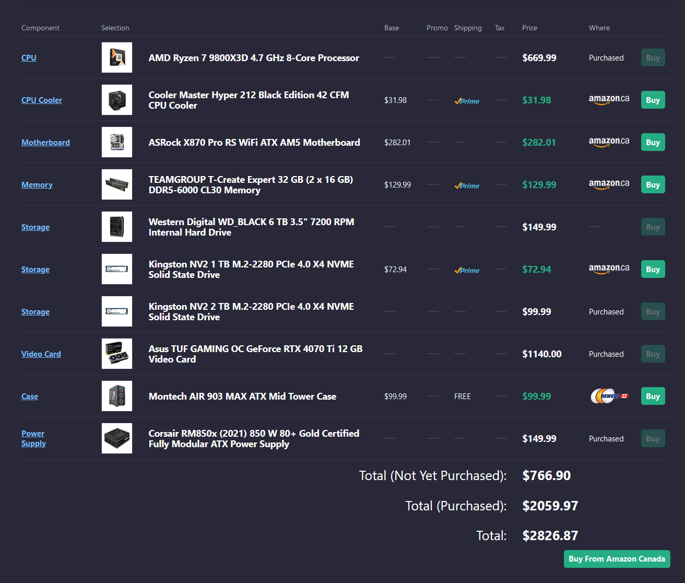Click Buy for the Cooler Master CPU cooler
The image size is (685, 583).
(653, 100)
